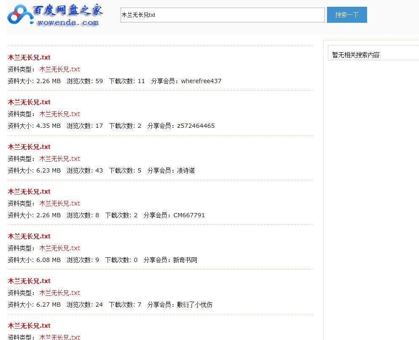Open the 2.26 MB result shared by wherefree437
Image resolution: width=419 pixels, height=340 pixels.
pos(29,57)
